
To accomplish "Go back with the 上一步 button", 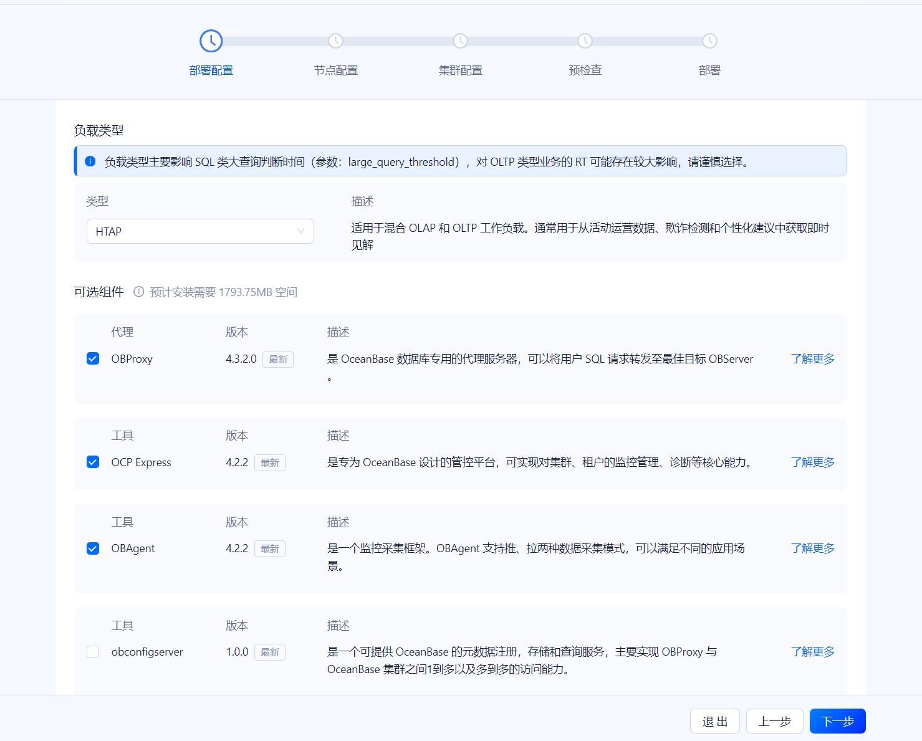I will click(775, 721).
